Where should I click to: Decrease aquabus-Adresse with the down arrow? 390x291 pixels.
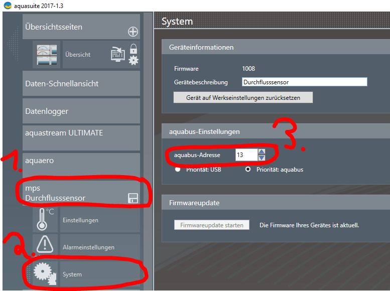click(x=262, y=158)
